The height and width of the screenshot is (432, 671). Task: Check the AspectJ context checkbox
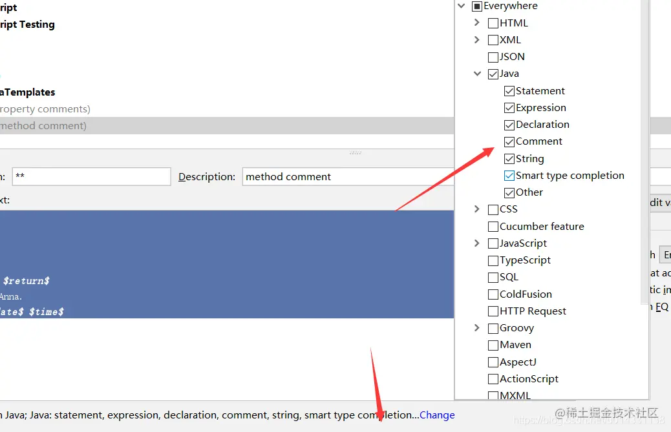(493, 362)
